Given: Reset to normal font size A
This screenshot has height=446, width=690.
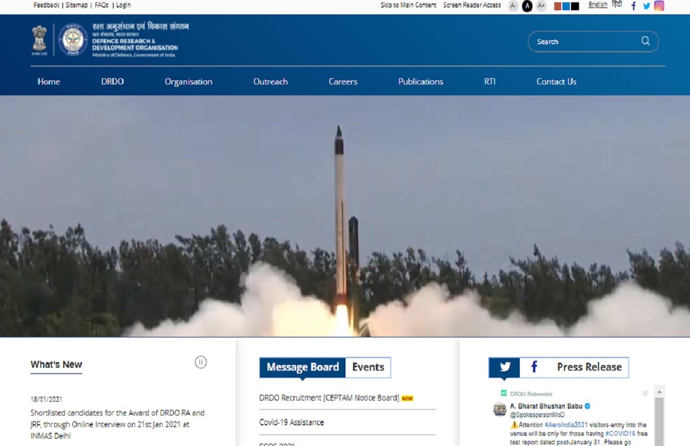Looking at the screenshot, I should tap(527, 6).
